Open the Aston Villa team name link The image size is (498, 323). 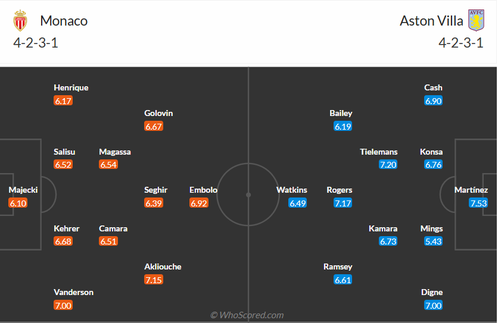click(431, 21)
